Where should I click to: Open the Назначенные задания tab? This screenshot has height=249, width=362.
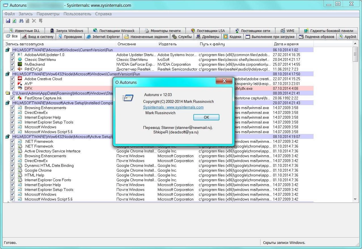(x=146, y=37)
